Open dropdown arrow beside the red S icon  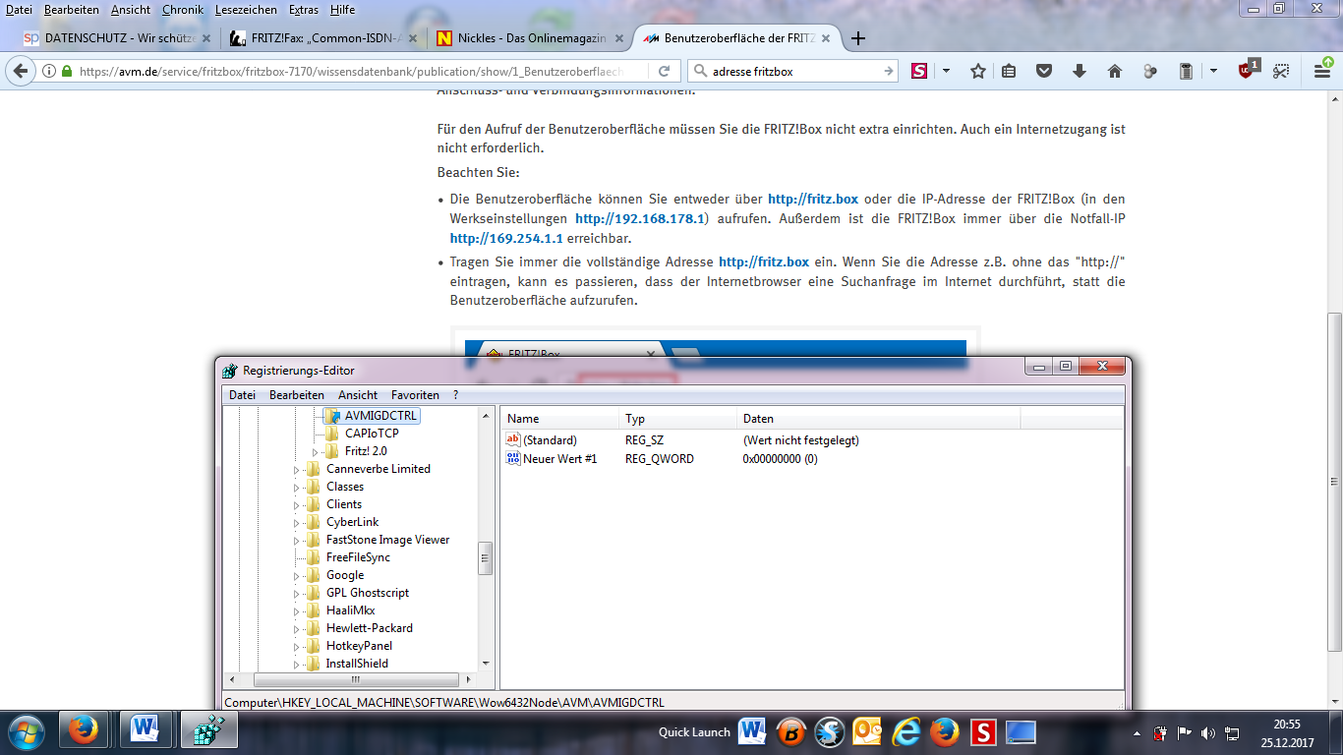(x=946, y=71)
